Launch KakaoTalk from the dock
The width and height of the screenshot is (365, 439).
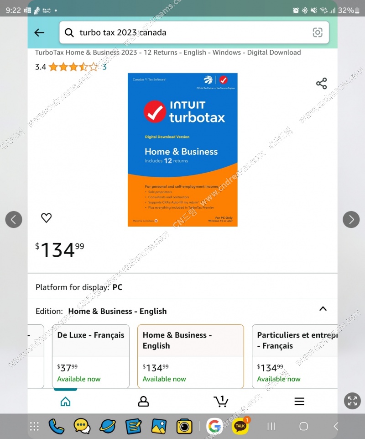pos(240,426)
